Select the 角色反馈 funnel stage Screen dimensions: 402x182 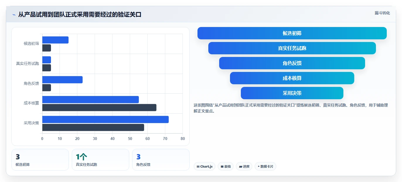[x=292, y=63]
